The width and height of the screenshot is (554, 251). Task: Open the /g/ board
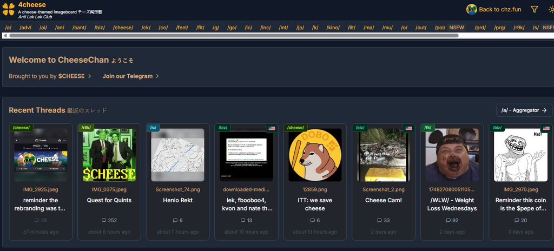coord(215,28)
